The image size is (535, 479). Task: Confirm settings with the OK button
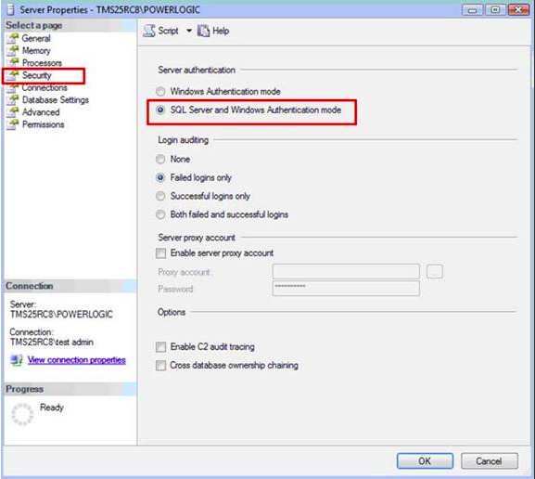tap(425, 461)
